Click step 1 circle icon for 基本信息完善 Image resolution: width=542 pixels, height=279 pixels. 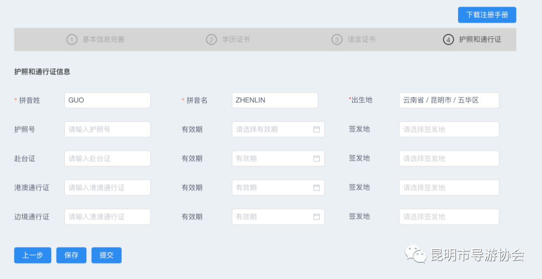point(72,40)
